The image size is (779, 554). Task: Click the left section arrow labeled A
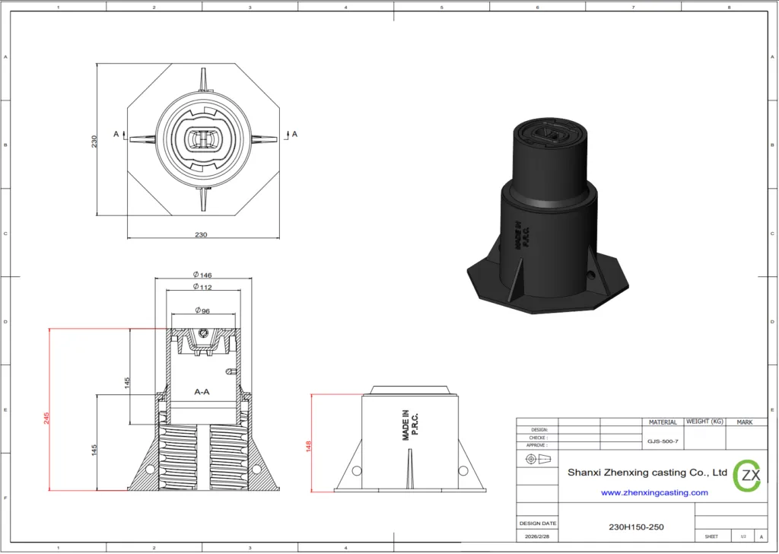119,134
